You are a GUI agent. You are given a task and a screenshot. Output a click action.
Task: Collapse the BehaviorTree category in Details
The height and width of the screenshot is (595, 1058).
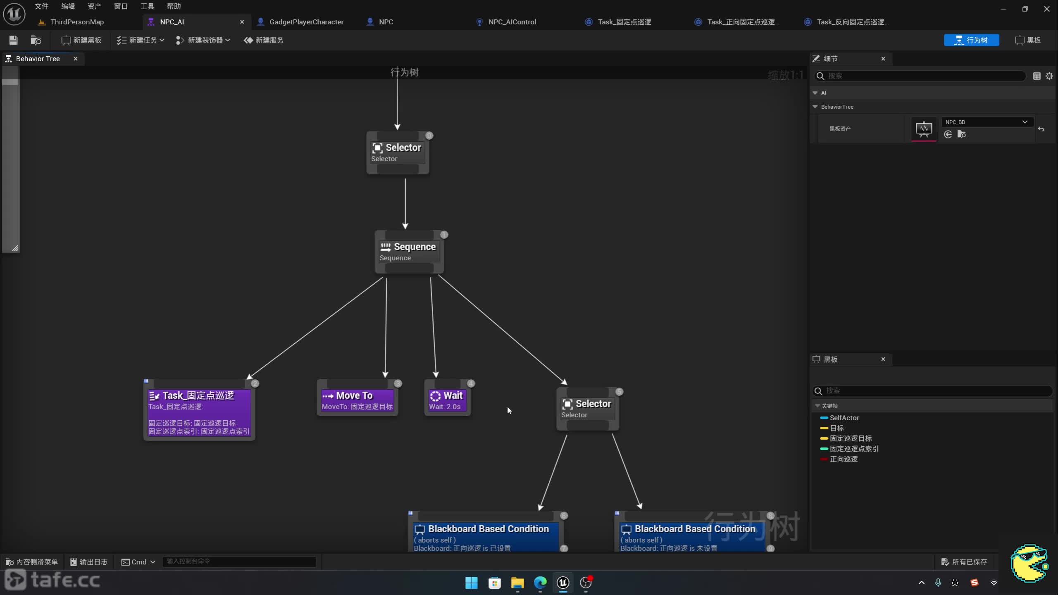(815, 107)
